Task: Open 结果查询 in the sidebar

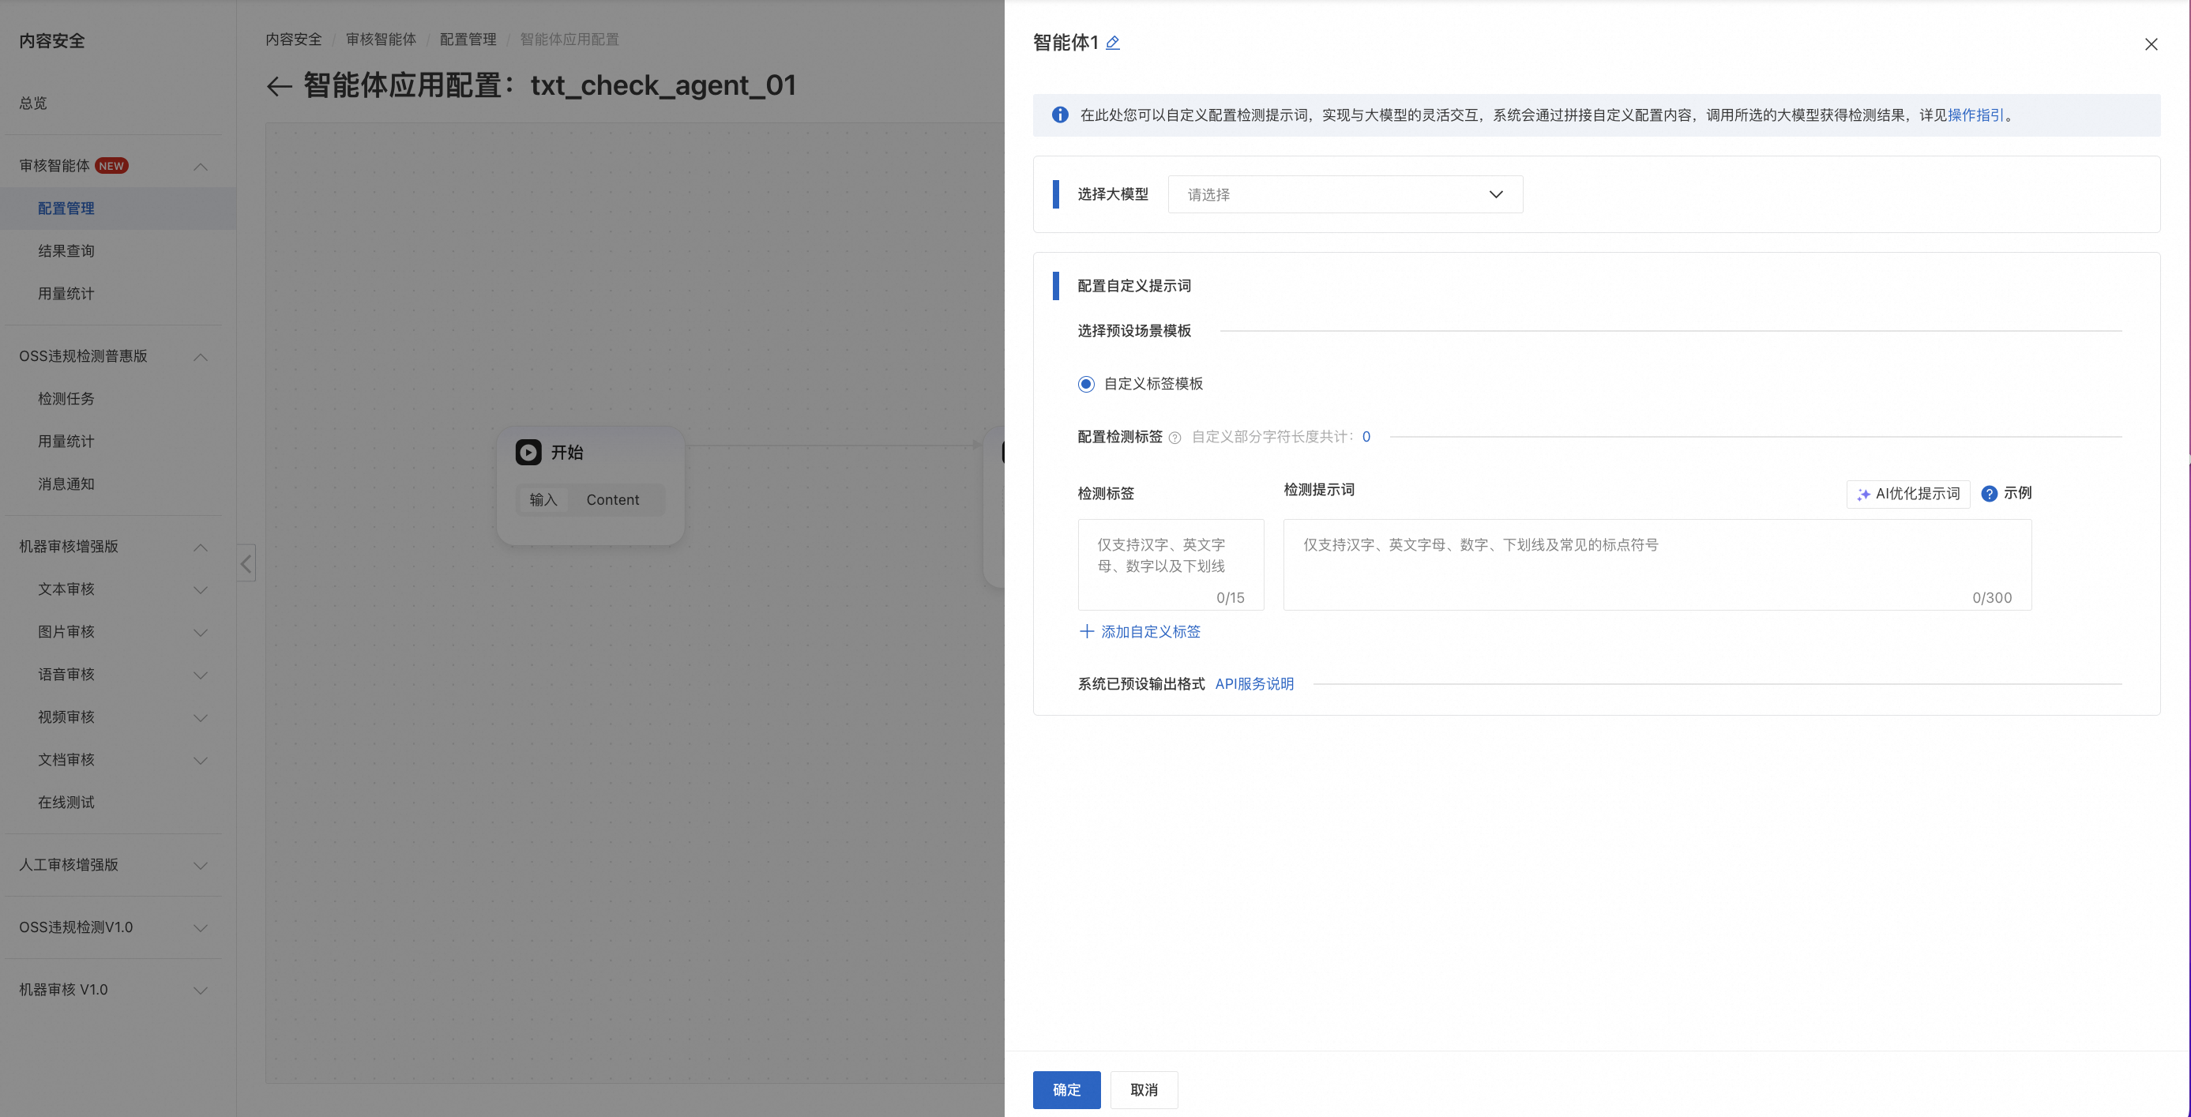Action: tap(66, 251)
